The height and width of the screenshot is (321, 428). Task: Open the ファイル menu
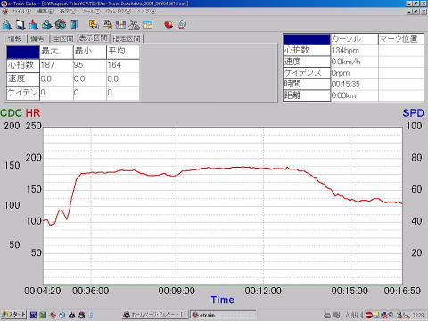(x=21, y=12)
